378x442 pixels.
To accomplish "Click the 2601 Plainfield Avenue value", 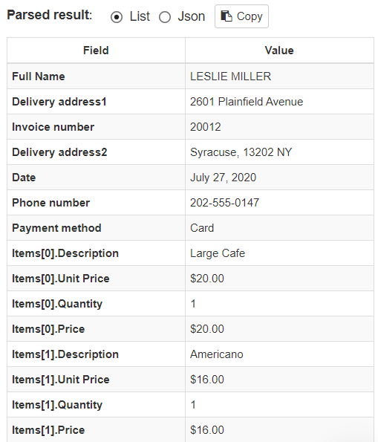I will pyautogui.click(x=247, y=102).
